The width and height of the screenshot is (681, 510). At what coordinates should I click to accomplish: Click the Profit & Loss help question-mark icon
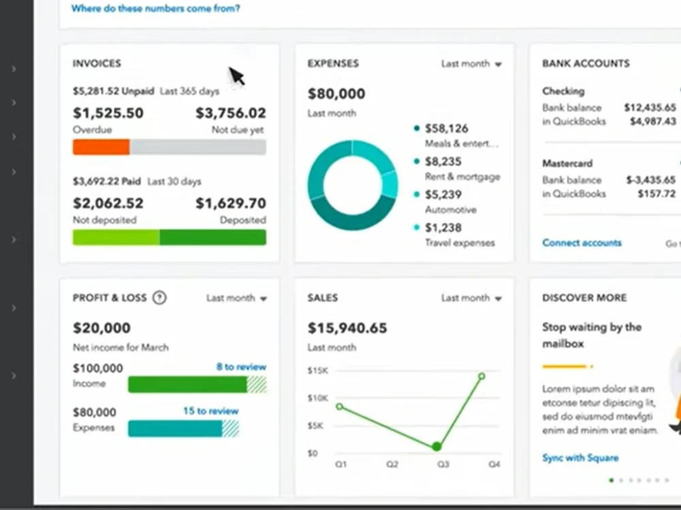(x=159, y=298)
